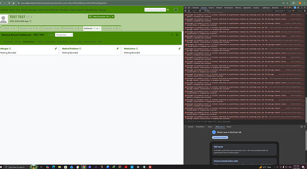The height and width of the screenshot is (169, 307).
Task: Switch to DevTools Lighthouse tab
Action: (x=266, y=8)
